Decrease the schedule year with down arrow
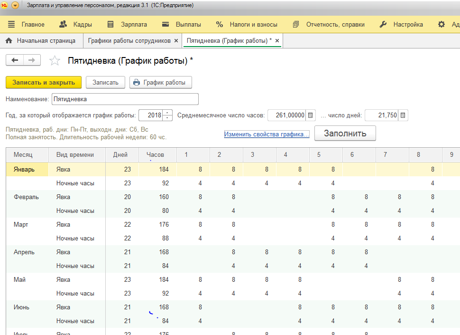 (x=167, y=118)
